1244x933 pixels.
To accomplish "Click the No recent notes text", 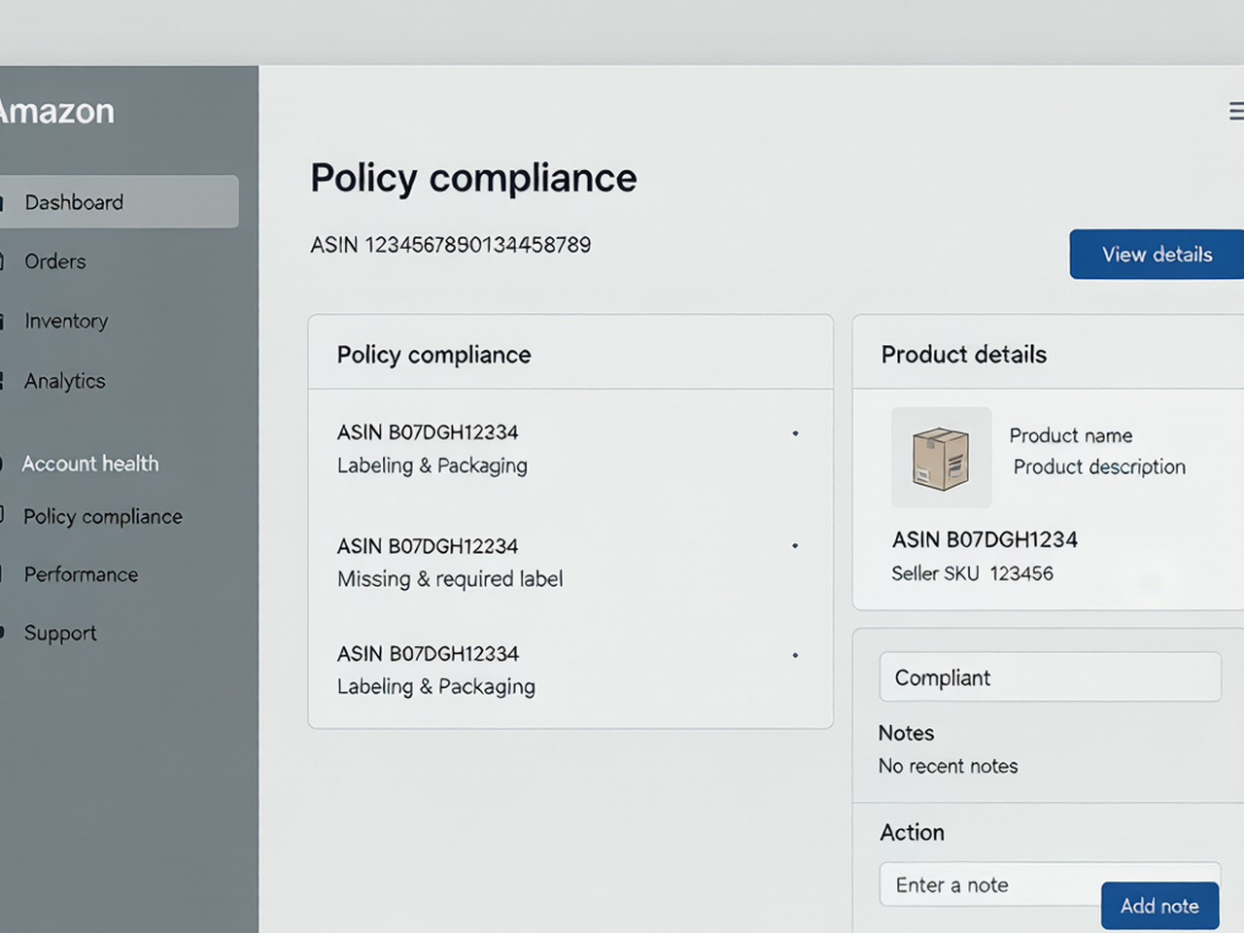I will [948, 766].
